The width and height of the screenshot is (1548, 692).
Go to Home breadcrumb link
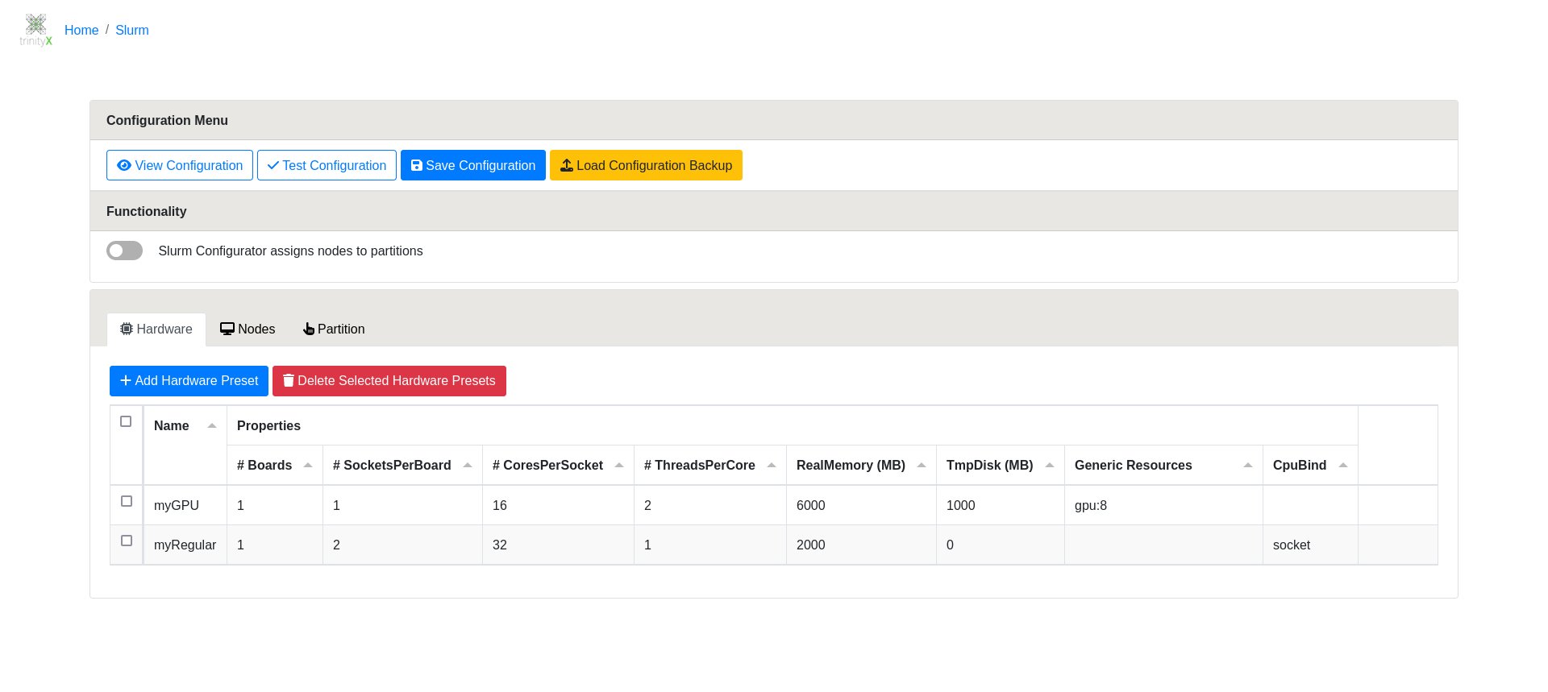pos(81,30)
